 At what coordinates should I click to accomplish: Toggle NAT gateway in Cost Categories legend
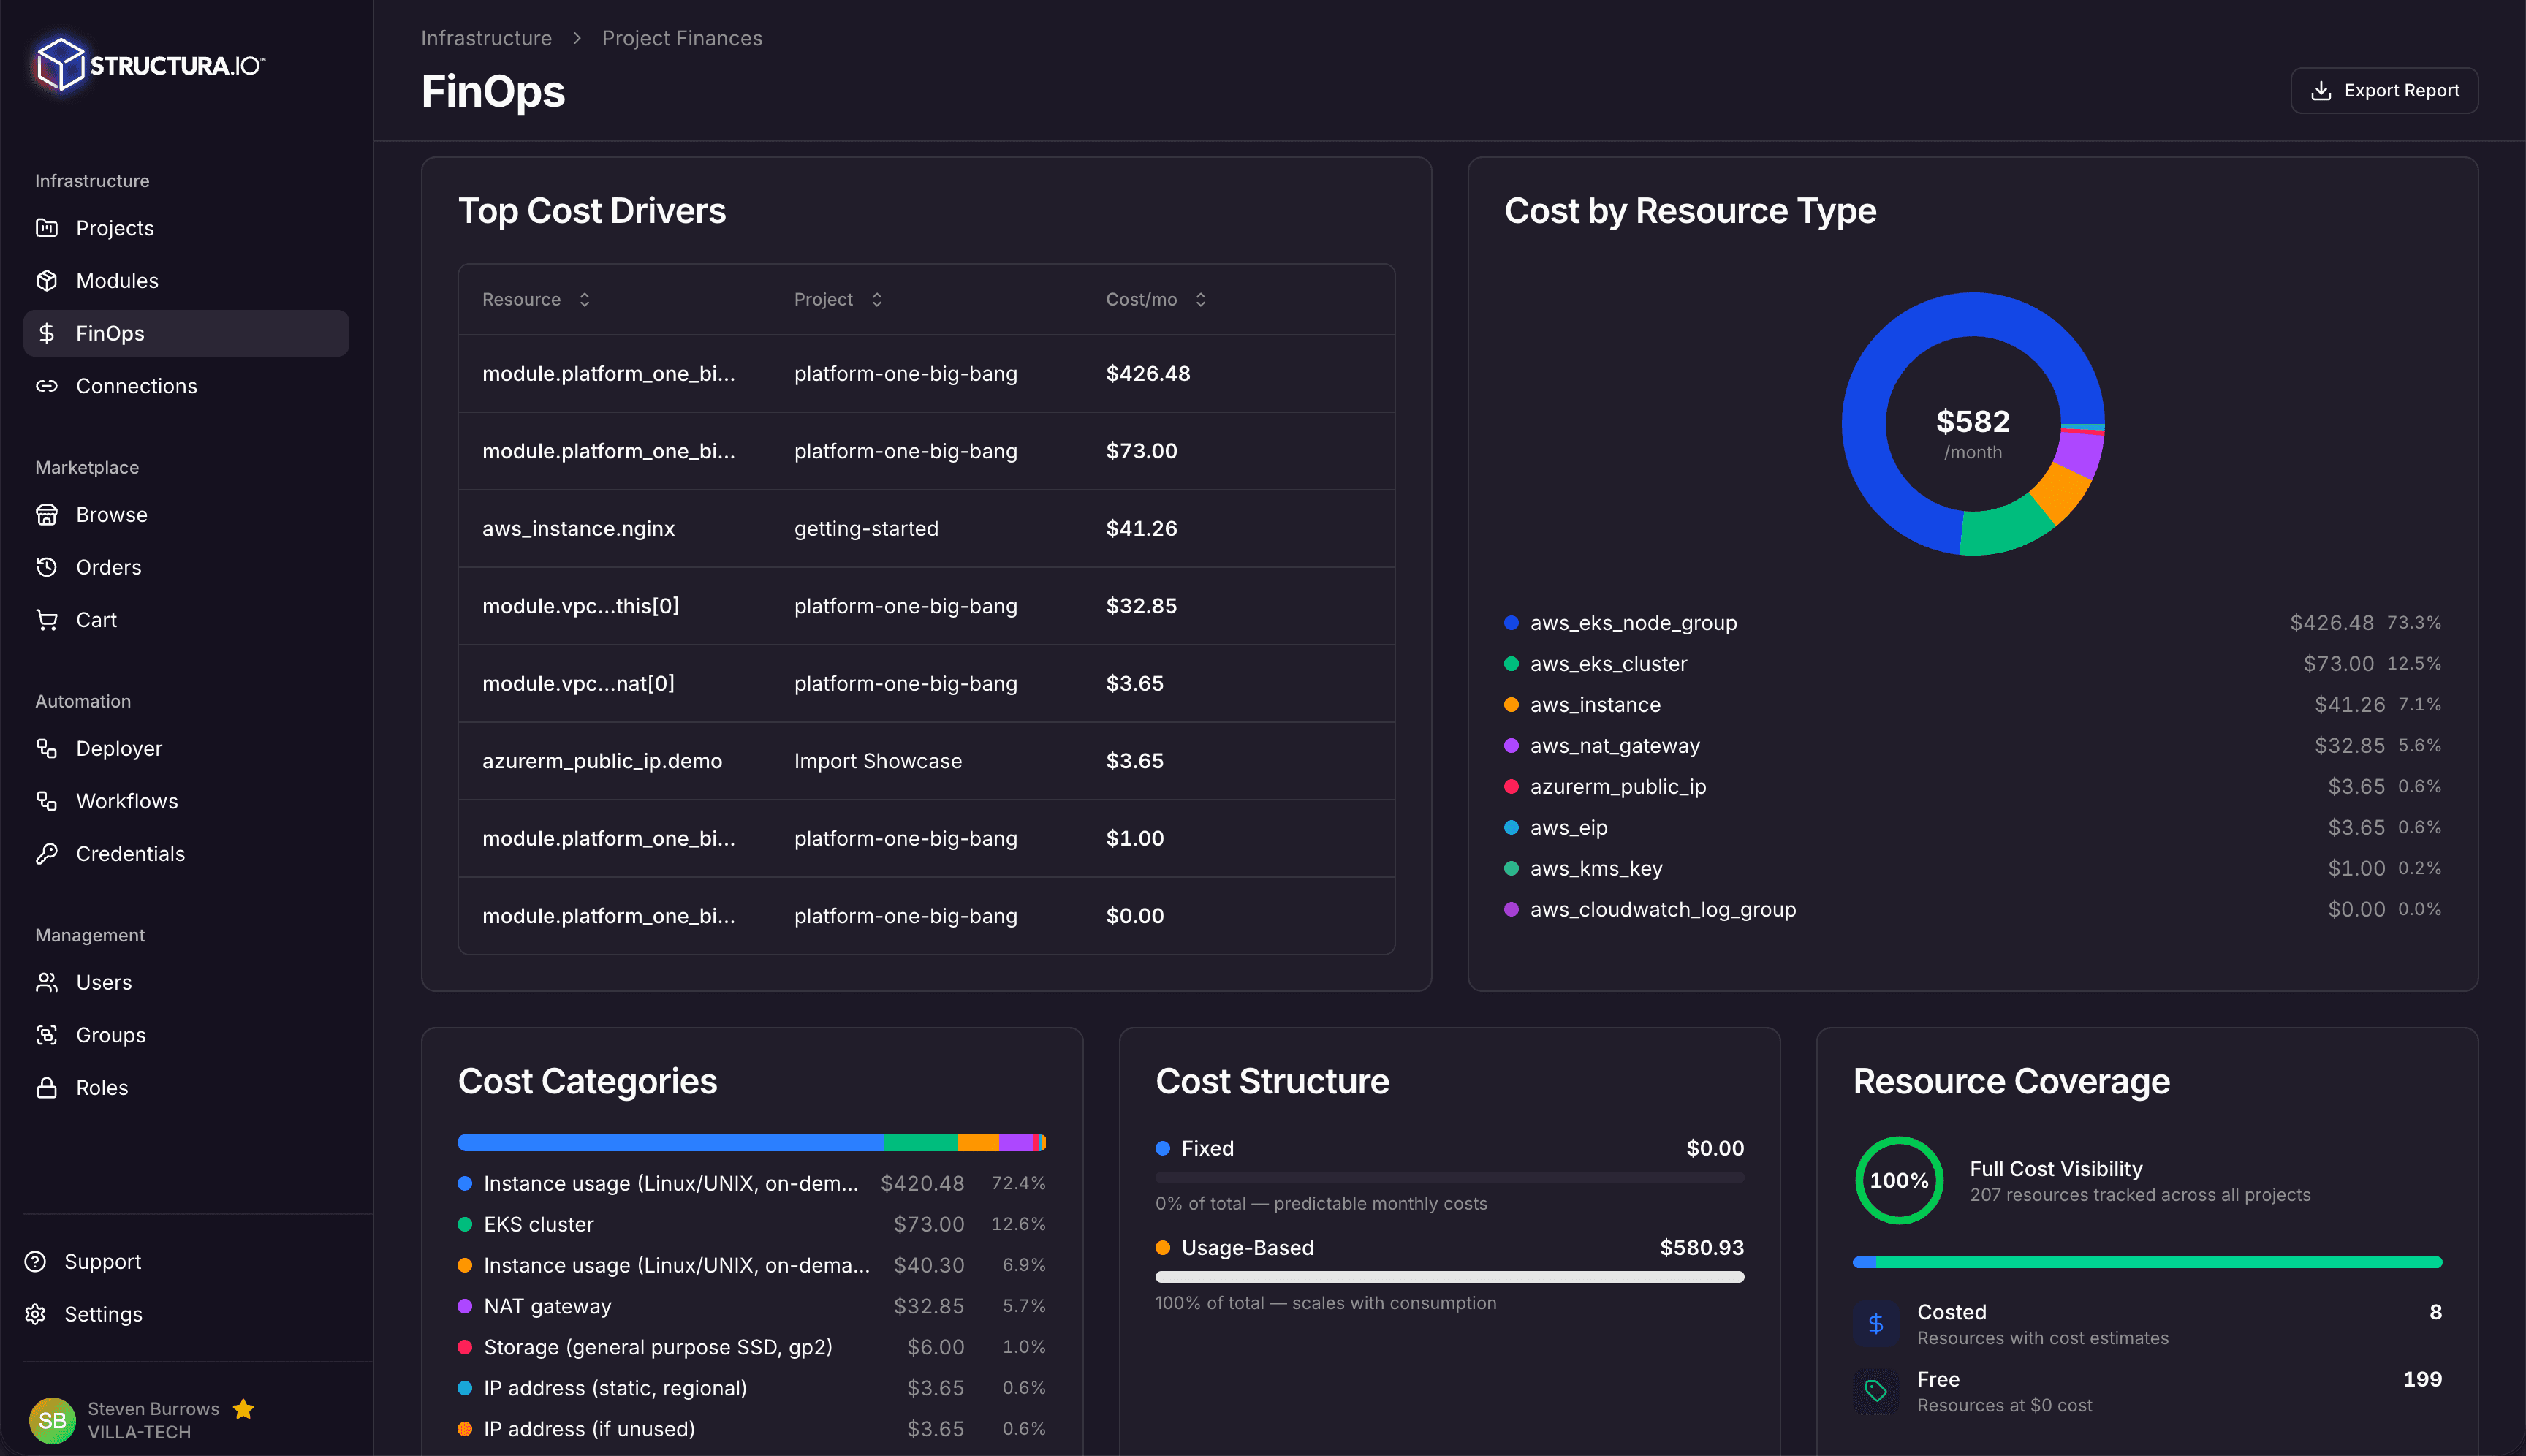(x=547, y=1305)
